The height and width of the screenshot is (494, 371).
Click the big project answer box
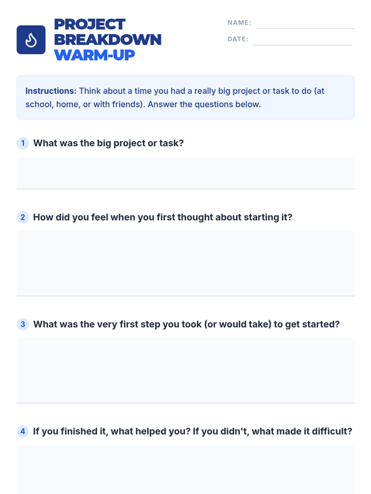[185, 173]
